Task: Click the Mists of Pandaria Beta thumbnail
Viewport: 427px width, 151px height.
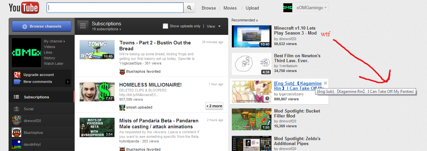Action: pyautogui.click(x=97, y=128)
